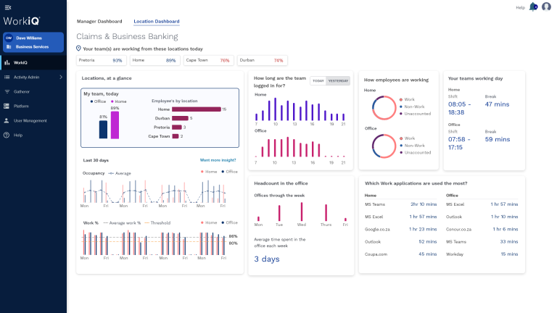The image size is (557, 313).
Task: Toggle Office in My team legend
Action: point(98,101)
